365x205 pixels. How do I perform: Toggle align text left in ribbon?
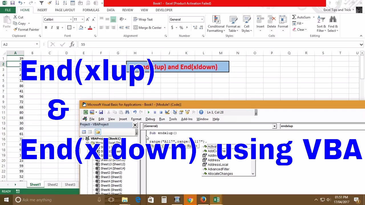102,28
